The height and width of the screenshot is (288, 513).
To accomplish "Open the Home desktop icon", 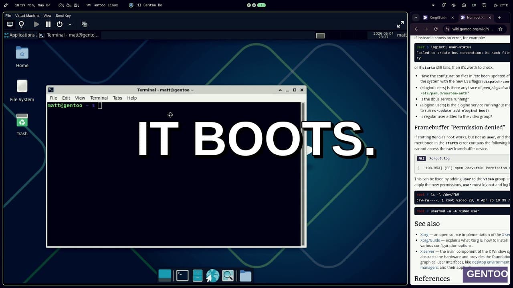I will (22, 57).
